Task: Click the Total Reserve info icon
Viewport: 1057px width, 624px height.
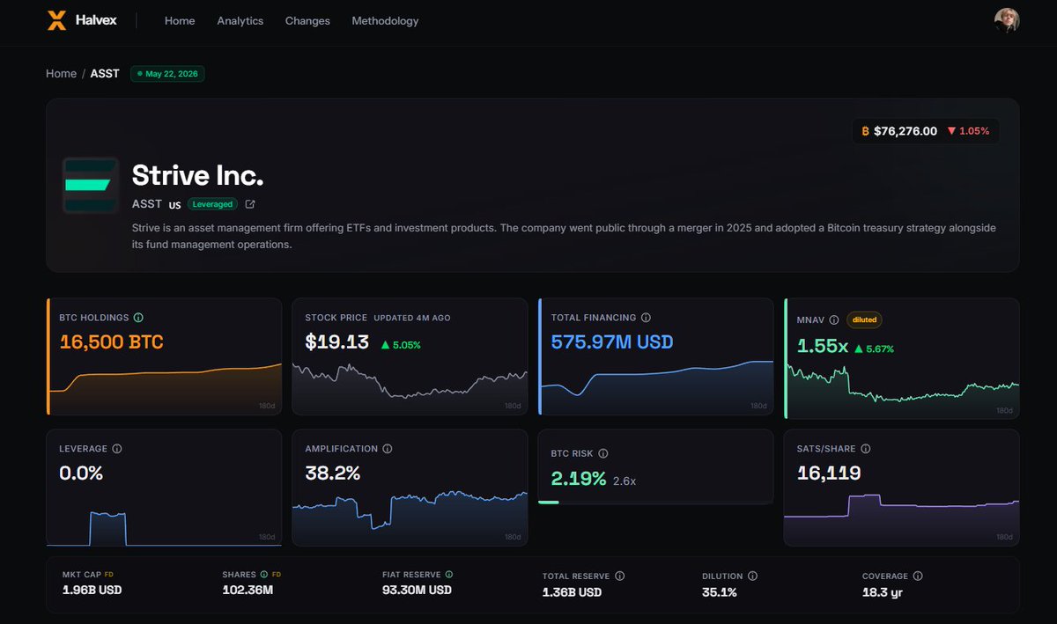Action: click(x=620, y=576)
